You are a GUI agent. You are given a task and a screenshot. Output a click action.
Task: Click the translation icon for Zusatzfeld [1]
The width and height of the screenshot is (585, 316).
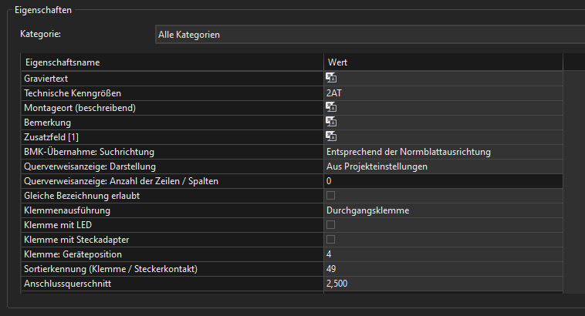coord(331,136)
